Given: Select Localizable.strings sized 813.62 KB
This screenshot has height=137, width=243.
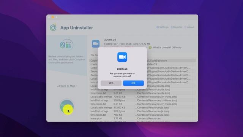Looking at the screenshot, I should (x=143, y=108).
